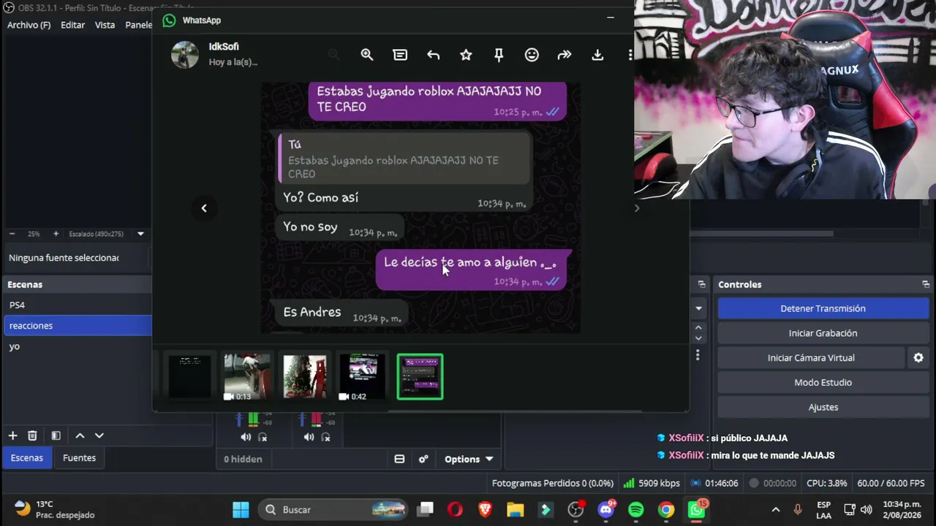Add a new scene in OBS
The width and height of the screenshot is (936, 526).
[12, 435]
